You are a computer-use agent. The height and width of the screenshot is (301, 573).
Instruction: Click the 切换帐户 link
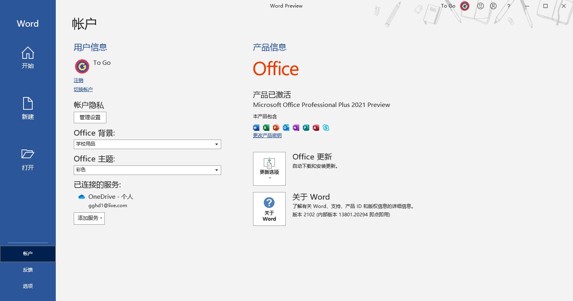(83, 90)
